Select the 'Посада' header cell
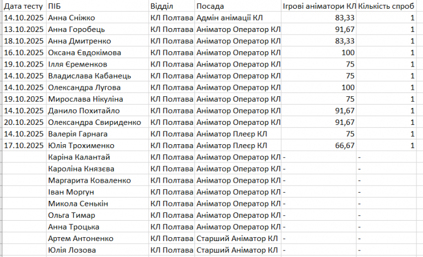The image size is (423, 257). click(x=210, y=6)
